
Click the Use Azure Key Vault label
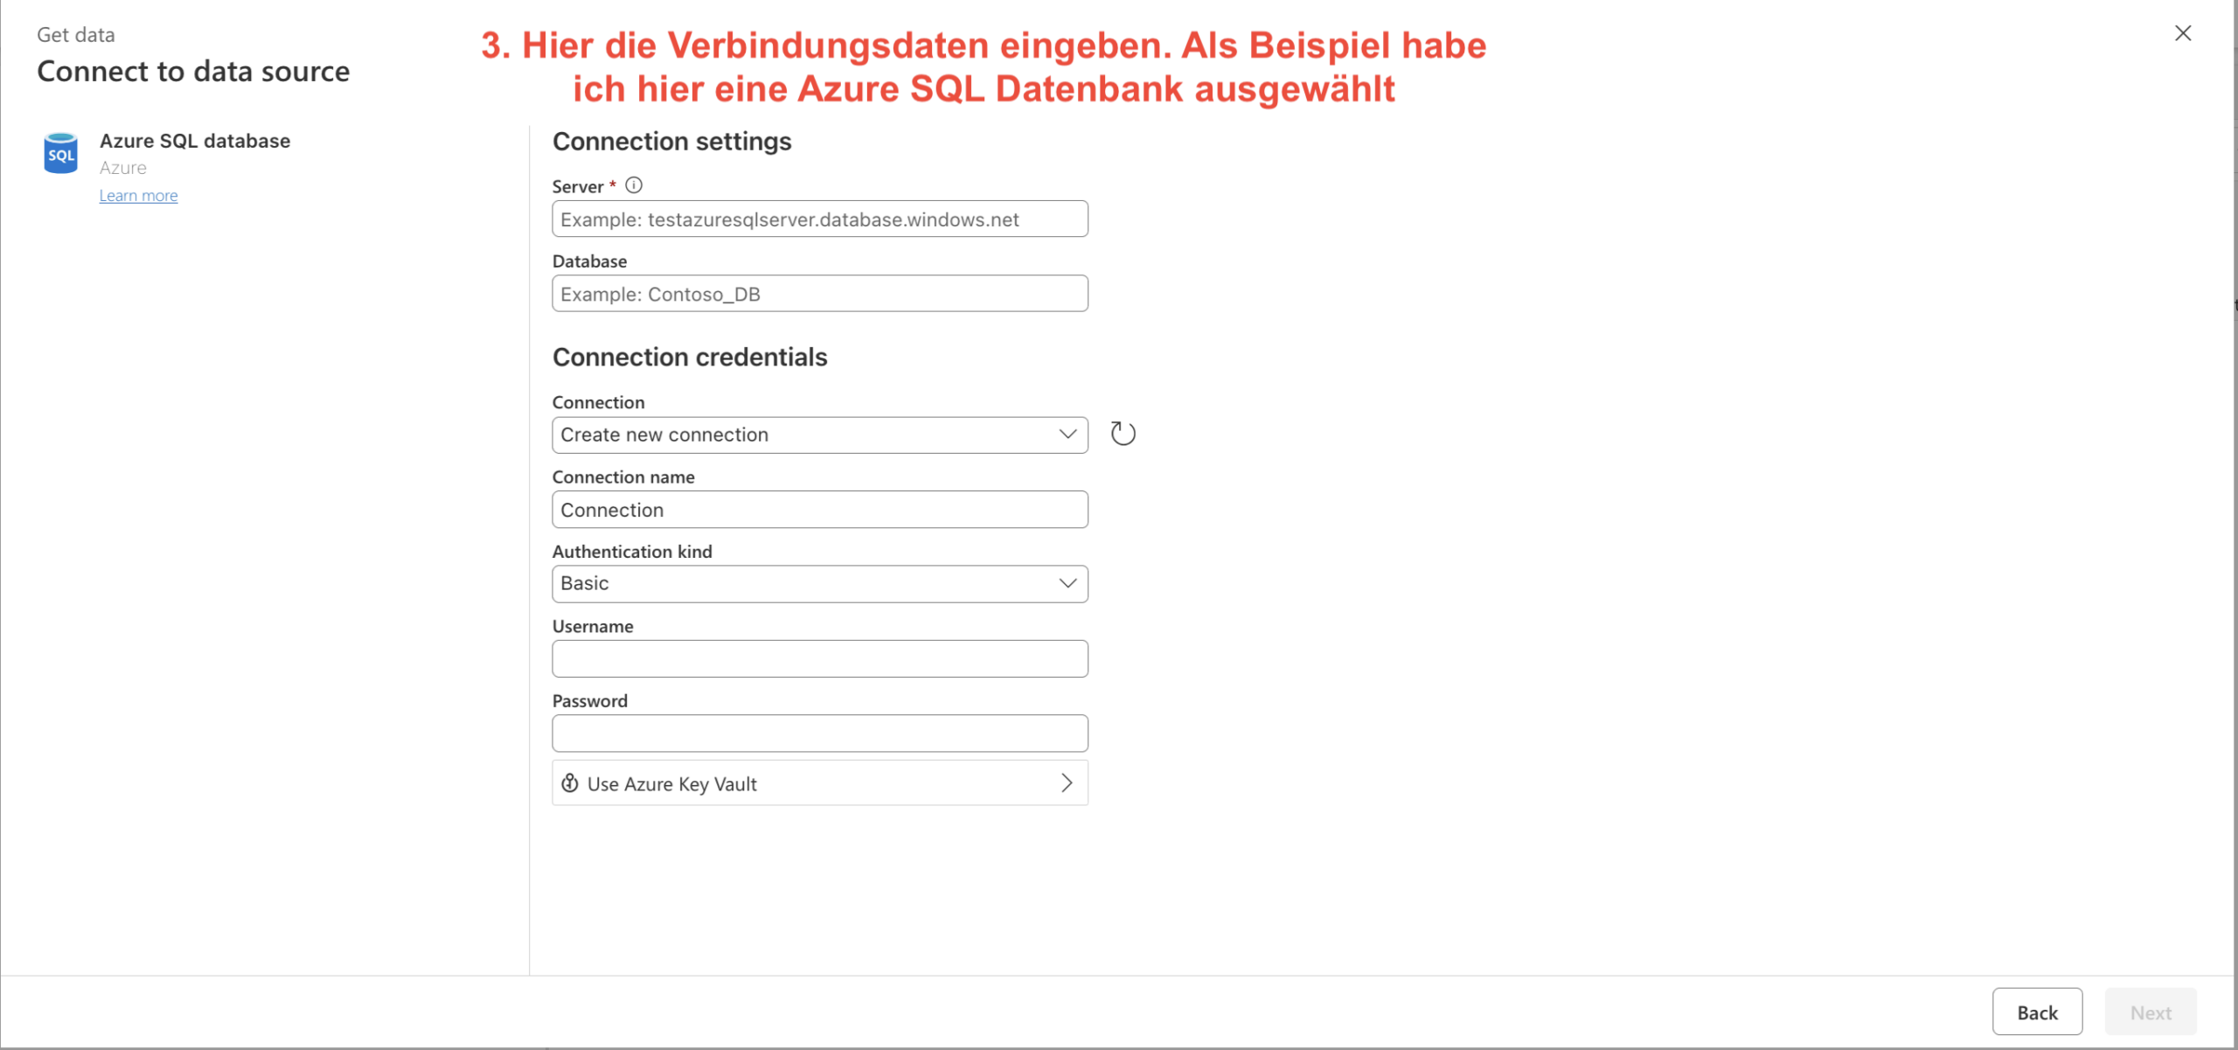tap(671, 784)
